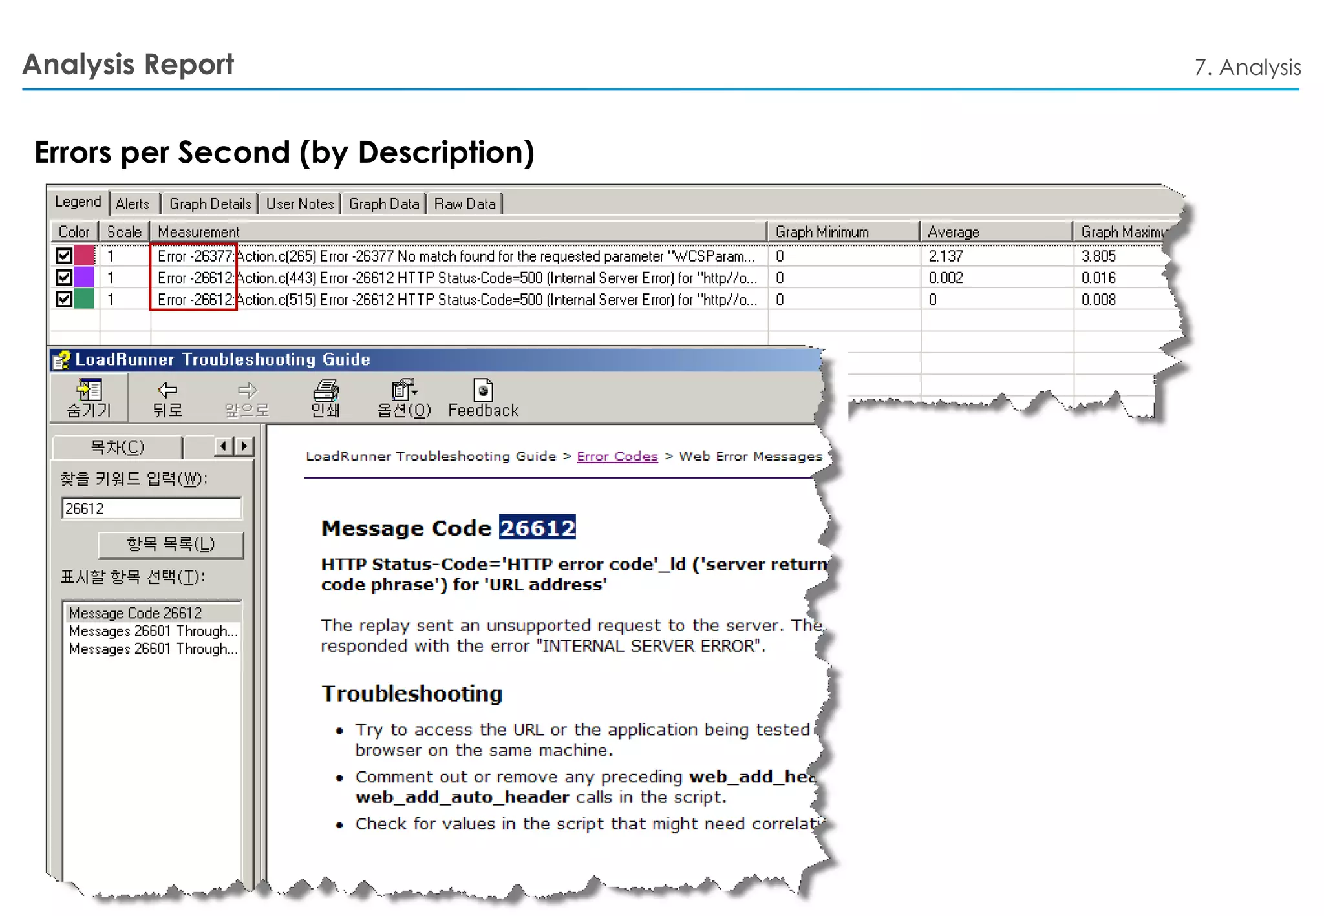
Task: Click the right tab scroll arrow
Action: coord(244,446)
